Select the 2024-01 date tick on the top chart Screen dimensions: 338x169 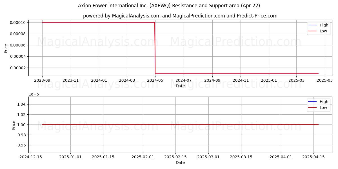coord(99,80)
